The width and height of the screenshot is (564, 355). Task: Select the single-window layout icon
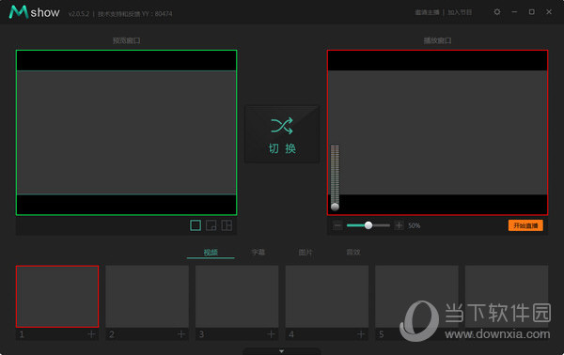pyautogui.click(x=196, y=225)
